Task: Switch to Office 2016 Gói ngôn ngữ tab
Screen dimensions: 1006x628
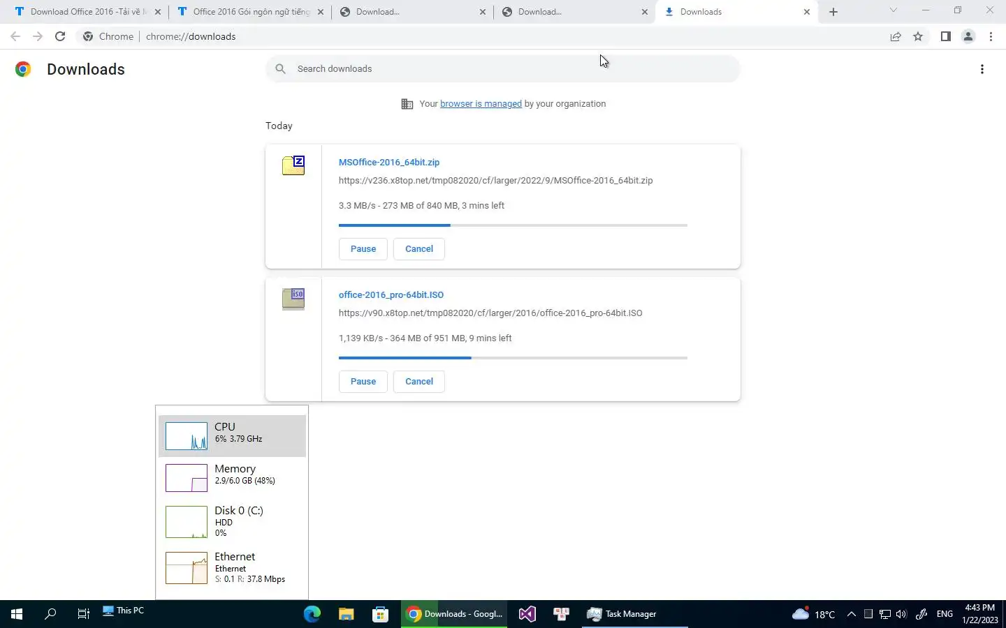Action: [249, 12]
